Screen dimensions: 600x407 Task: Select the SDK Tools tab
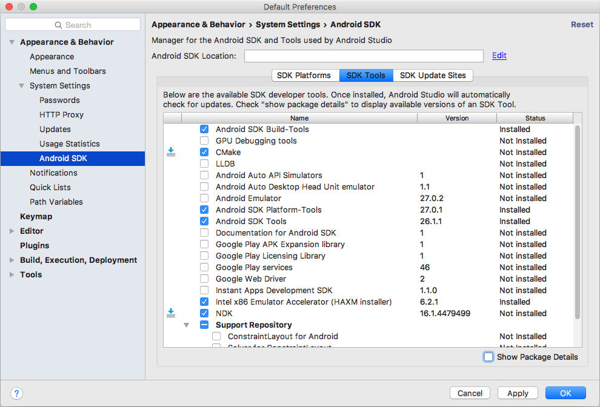point(366,75)
